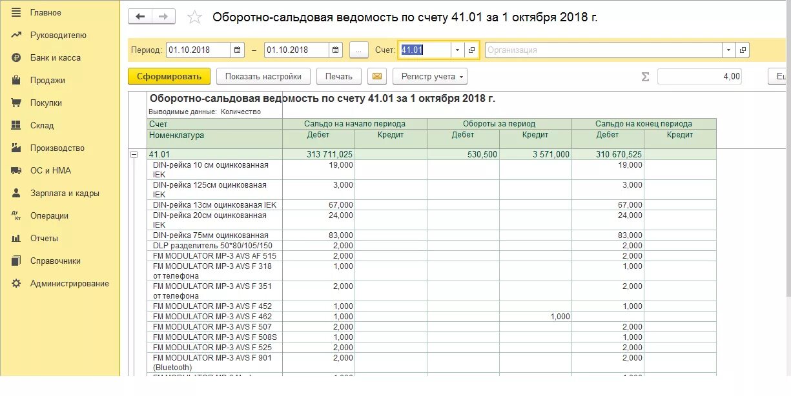Click credit turnover total 3 571,000
The width and height of the screenshot is (791, 396).
(551, 155)
